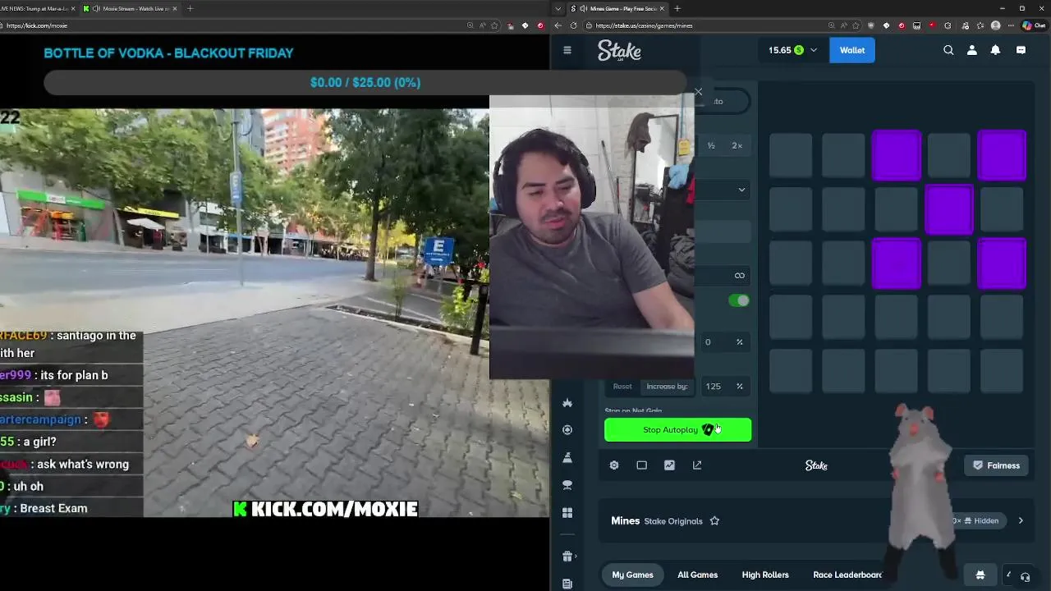Expand gift sidebar submenu arrow
1051x591 pixels.
tap(577, 557)
